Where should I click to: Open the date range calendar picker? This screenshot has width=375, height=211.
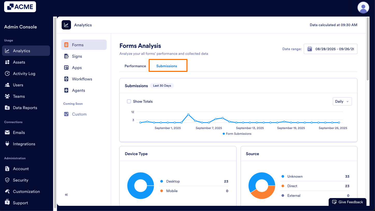[310, 49]
